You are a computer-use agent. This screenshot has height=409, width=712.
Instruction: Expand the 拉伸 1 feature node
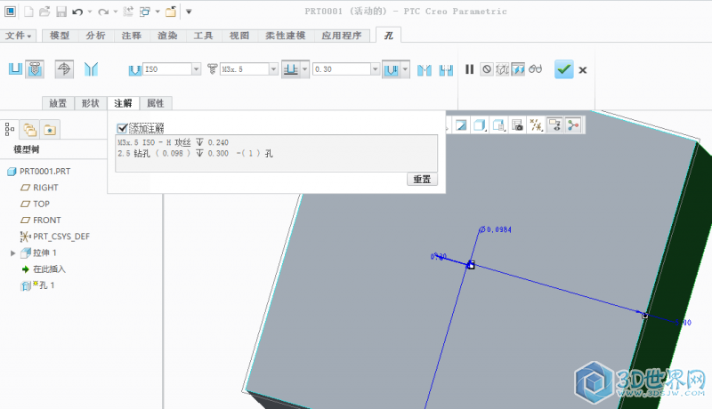[x=13, y=253]
